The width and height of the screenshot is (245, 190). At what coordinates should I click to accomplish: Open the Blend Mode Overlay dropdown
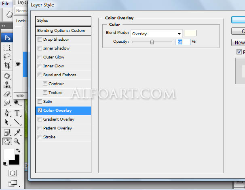[156, 33]
